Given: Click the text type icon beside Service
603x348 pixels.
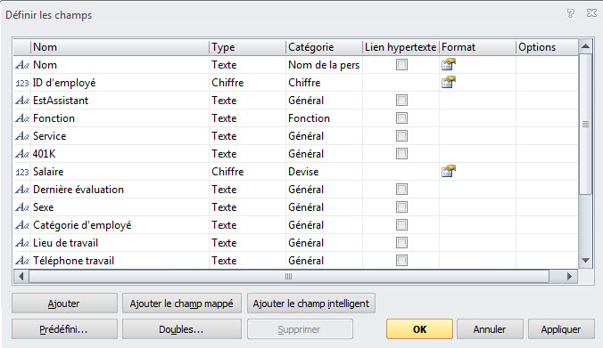Looking at the screenshot, I should (x=22, y=136).
